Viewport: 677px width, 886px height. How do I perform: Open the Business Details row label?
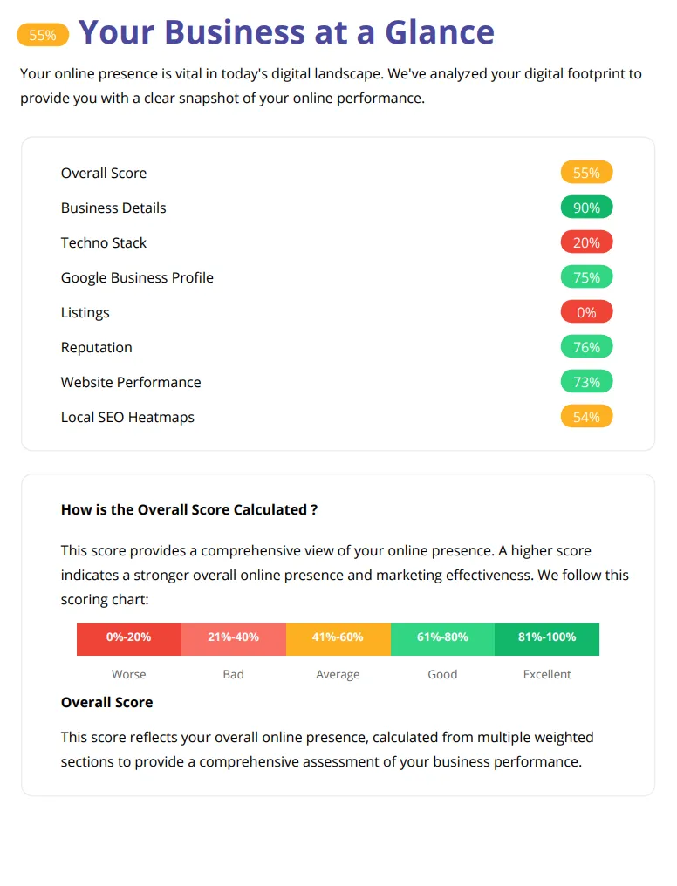pyautogui.click(x=113, y=208)
